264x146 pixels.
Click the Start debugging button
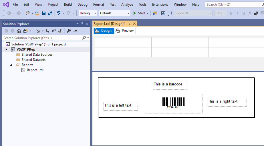[x=139, y=13]
